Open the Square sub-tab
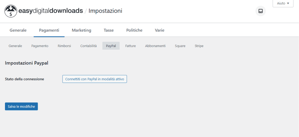 pos(180,46)
